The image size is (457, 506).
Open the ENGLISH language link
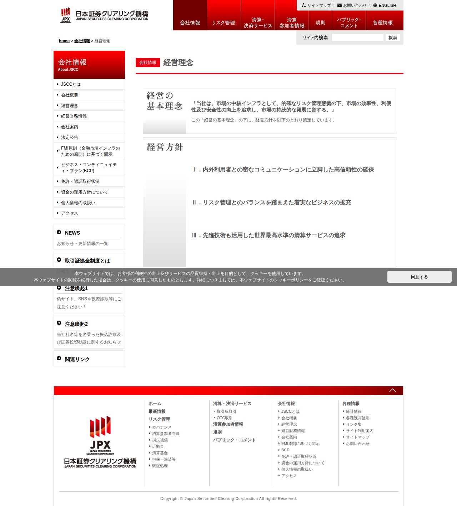point(387,5)
